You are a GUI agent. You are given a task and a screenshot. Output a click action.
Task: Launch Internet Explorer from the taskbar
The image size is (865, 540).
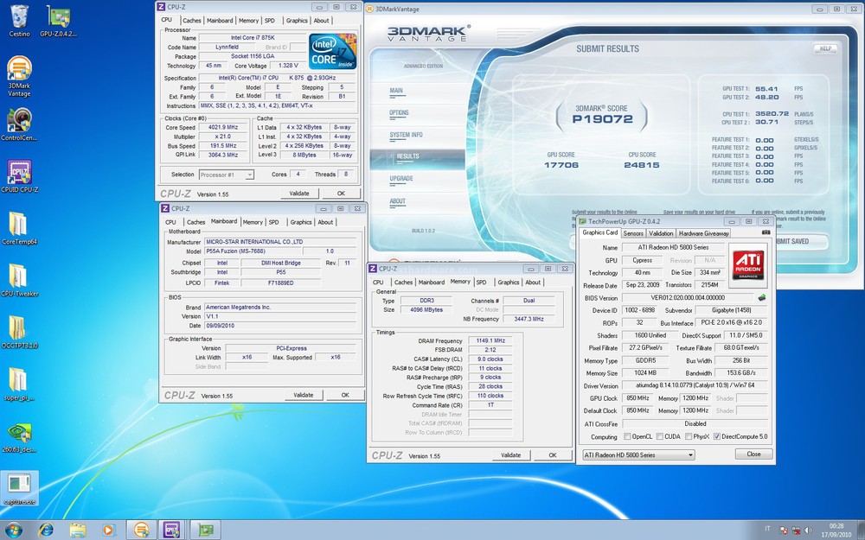point(47,530)
